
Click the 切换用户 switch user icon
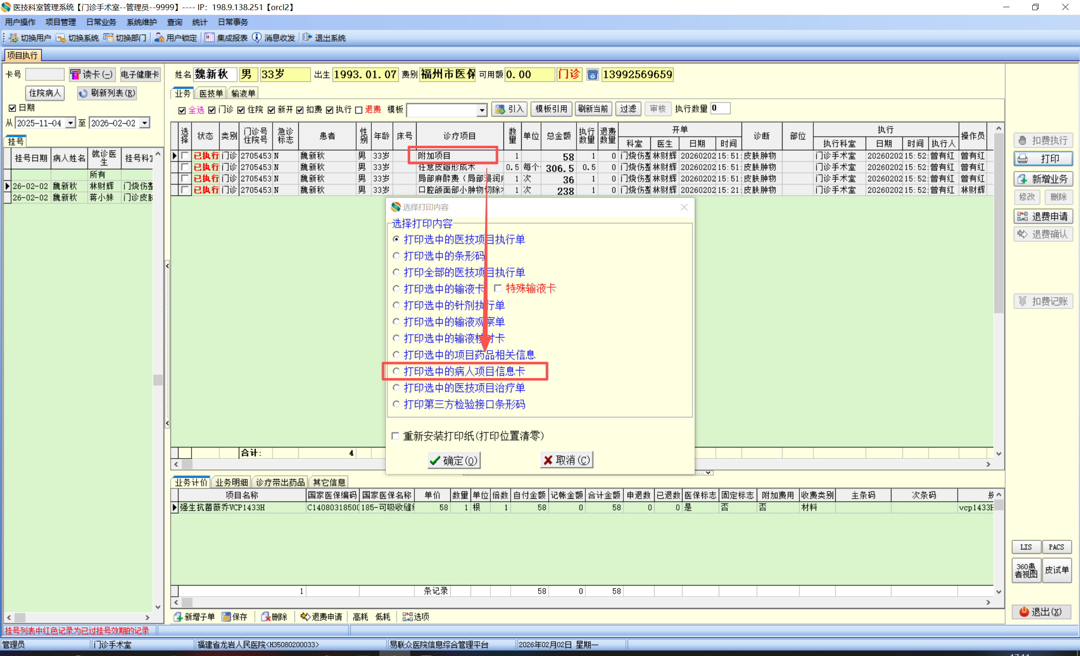(x=14, y=38)
